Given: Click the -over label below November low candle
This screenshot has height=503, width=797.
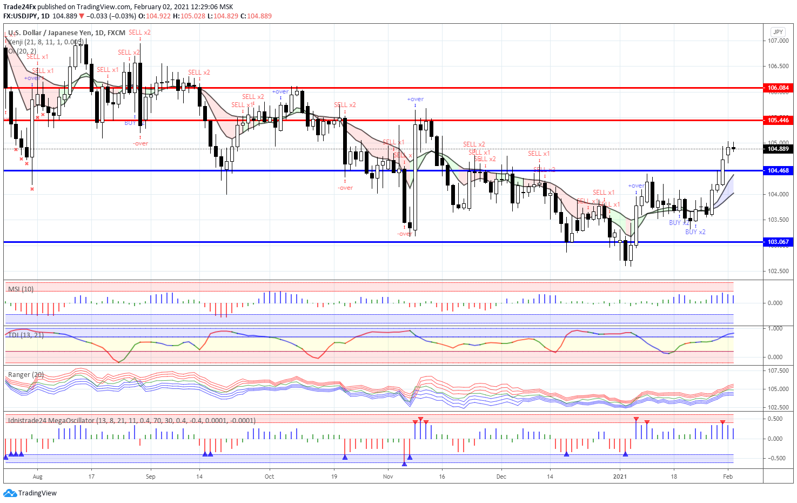Looking at the screenshot, I should [x=404, y=234].
